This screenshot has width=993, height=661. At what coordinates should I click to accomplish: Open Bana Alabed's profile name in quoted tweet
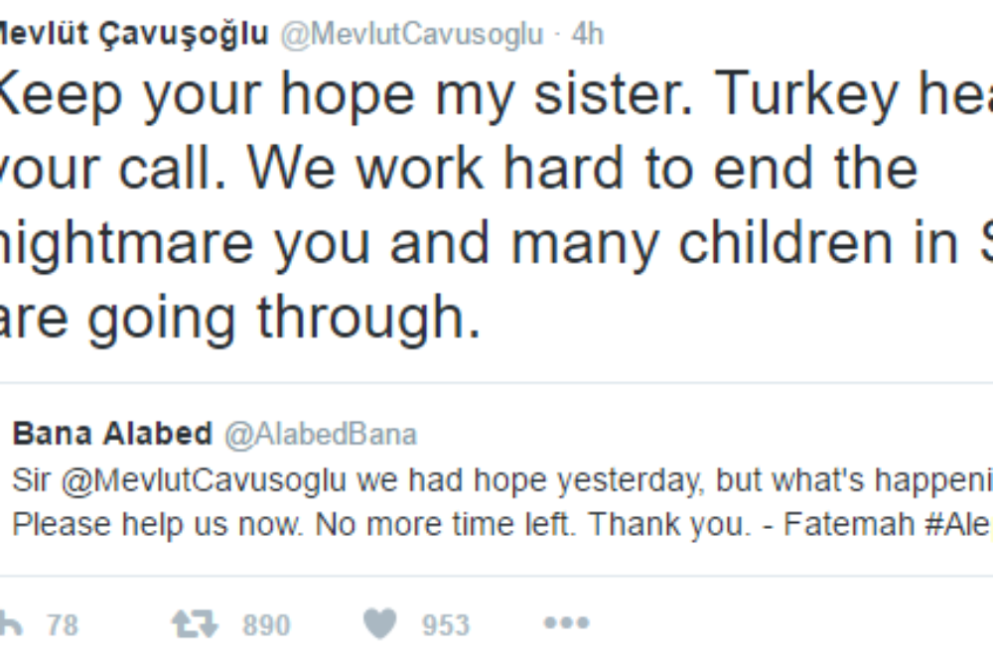[x=111, y=434]
